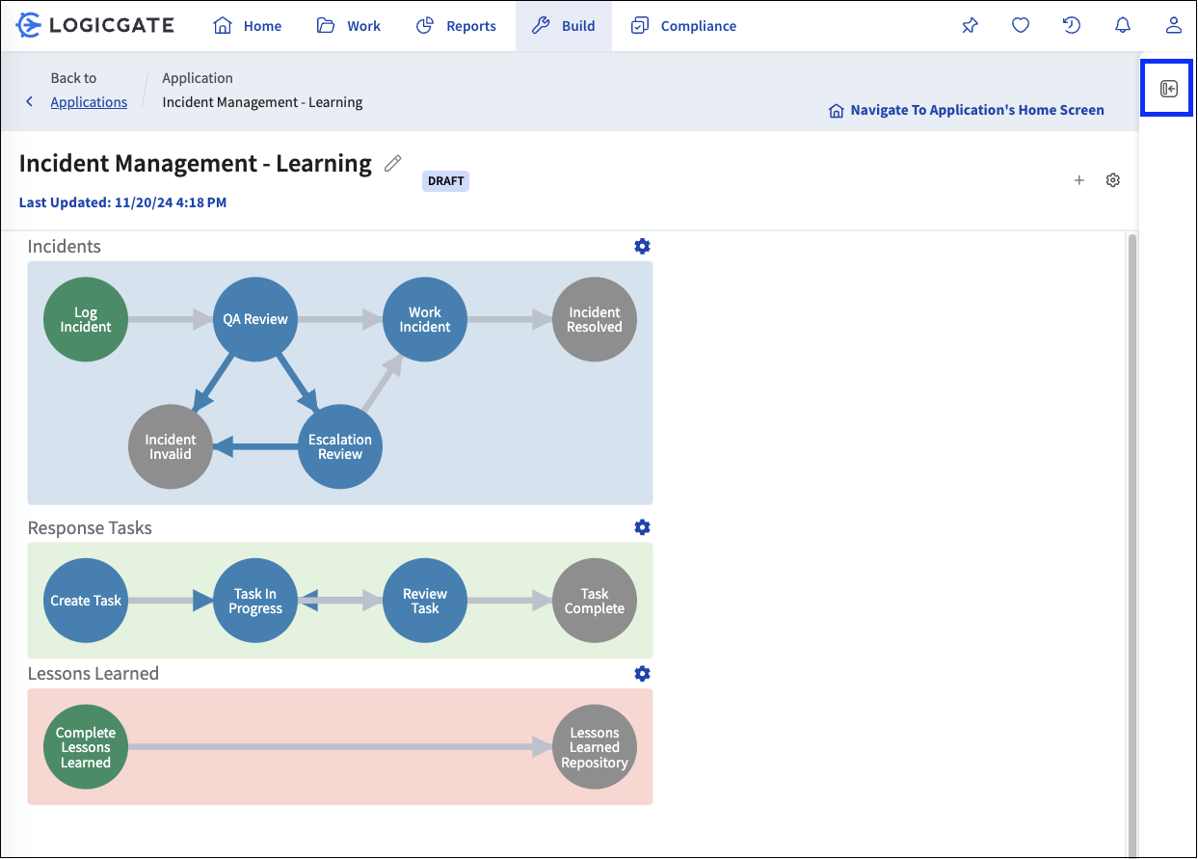Select the Review Task step node
Screen dimensions: 1198x859
point(425,601)
